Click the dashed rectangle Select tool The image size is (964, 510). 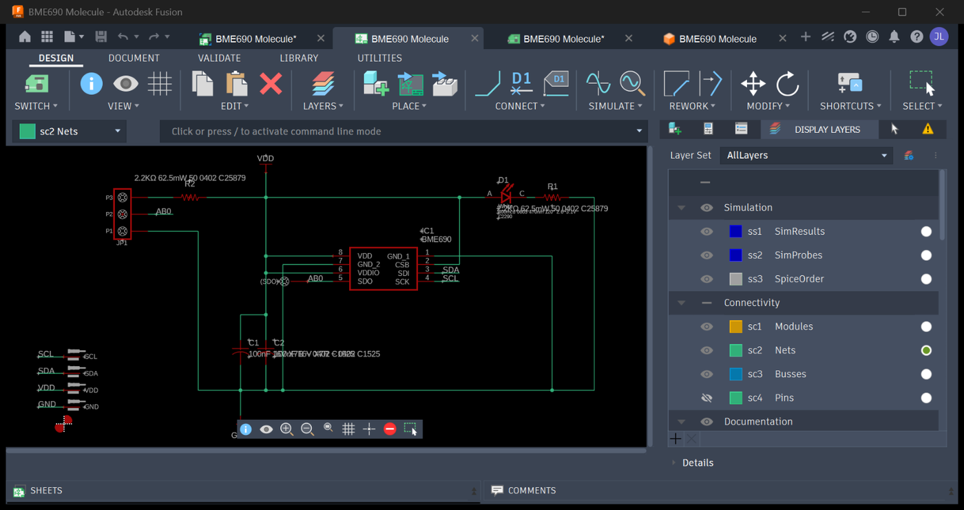pos(922,83)
